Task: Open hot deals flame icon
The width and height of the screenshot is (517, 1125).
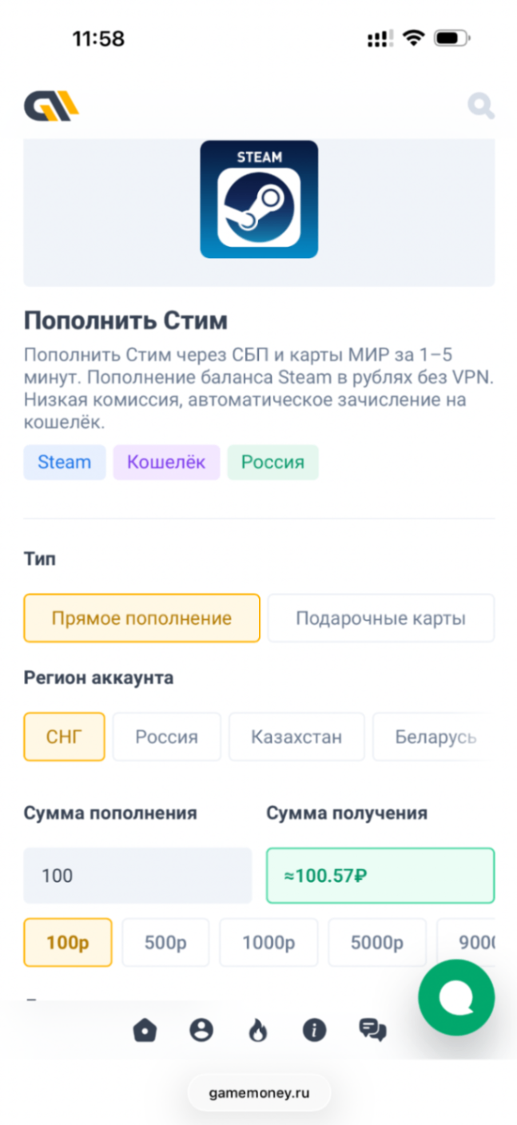Action: point(257,1031)
